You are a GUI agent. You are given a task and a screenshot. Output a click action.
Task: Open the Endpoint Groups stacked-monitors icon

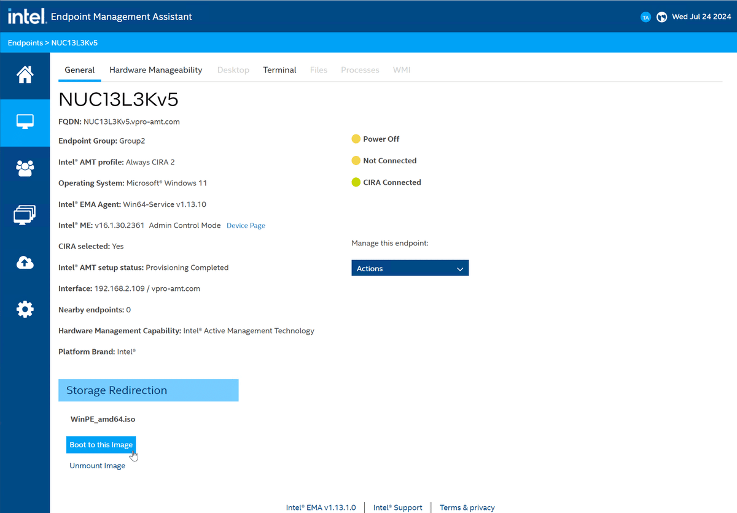[x=25, y=215]
